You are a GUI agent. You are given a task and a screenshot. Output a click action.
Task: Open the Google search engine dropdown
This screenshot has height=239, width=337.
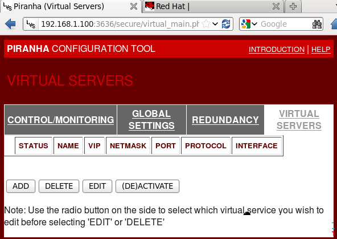point(254,24)
